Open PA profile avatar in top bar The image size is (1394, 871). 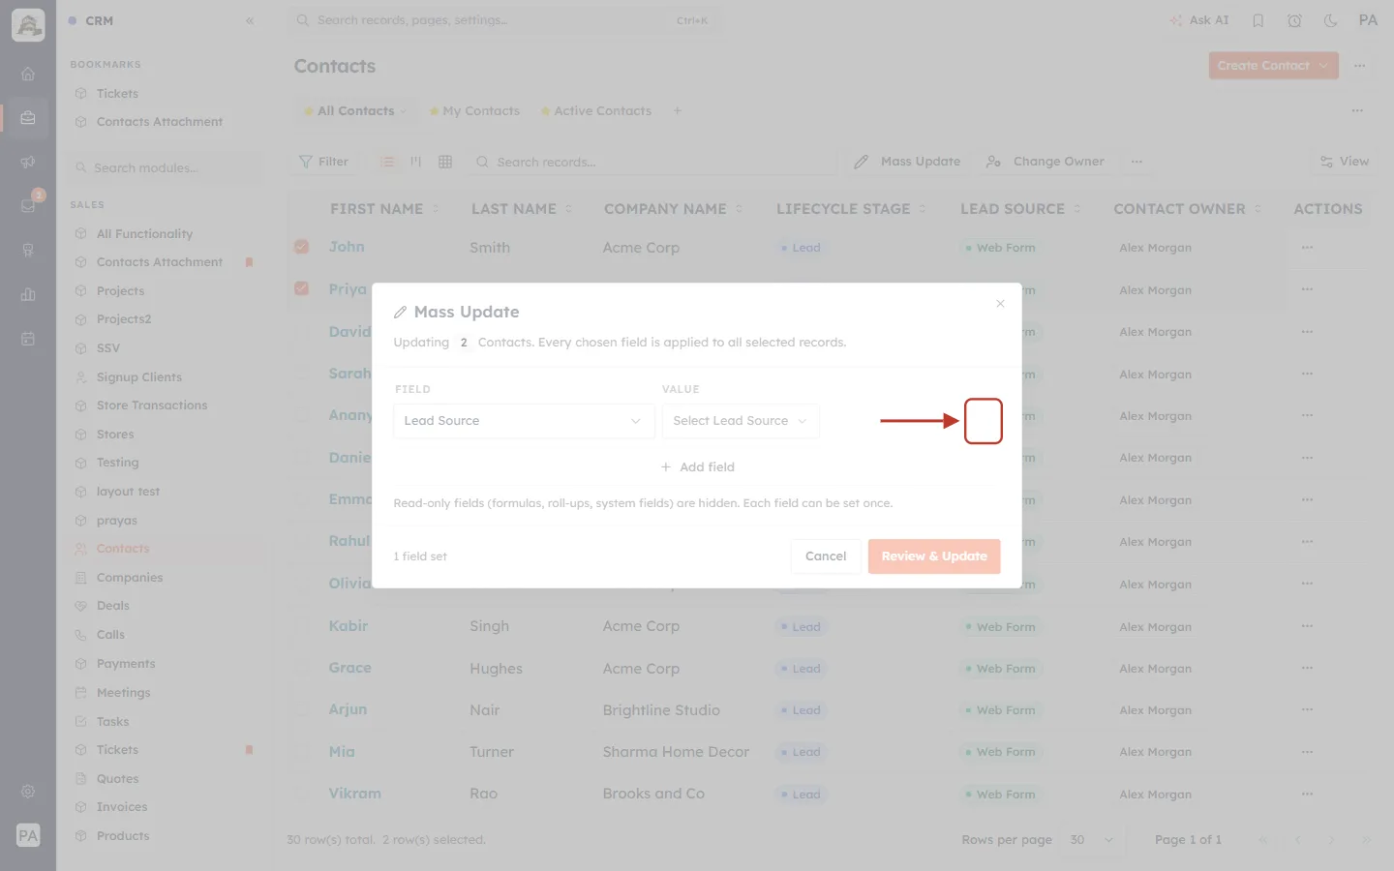point(1368,20)
